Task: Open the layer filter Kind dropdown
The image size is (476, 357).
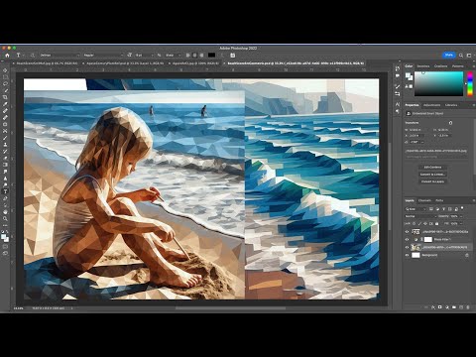Action: click(416, 209)
